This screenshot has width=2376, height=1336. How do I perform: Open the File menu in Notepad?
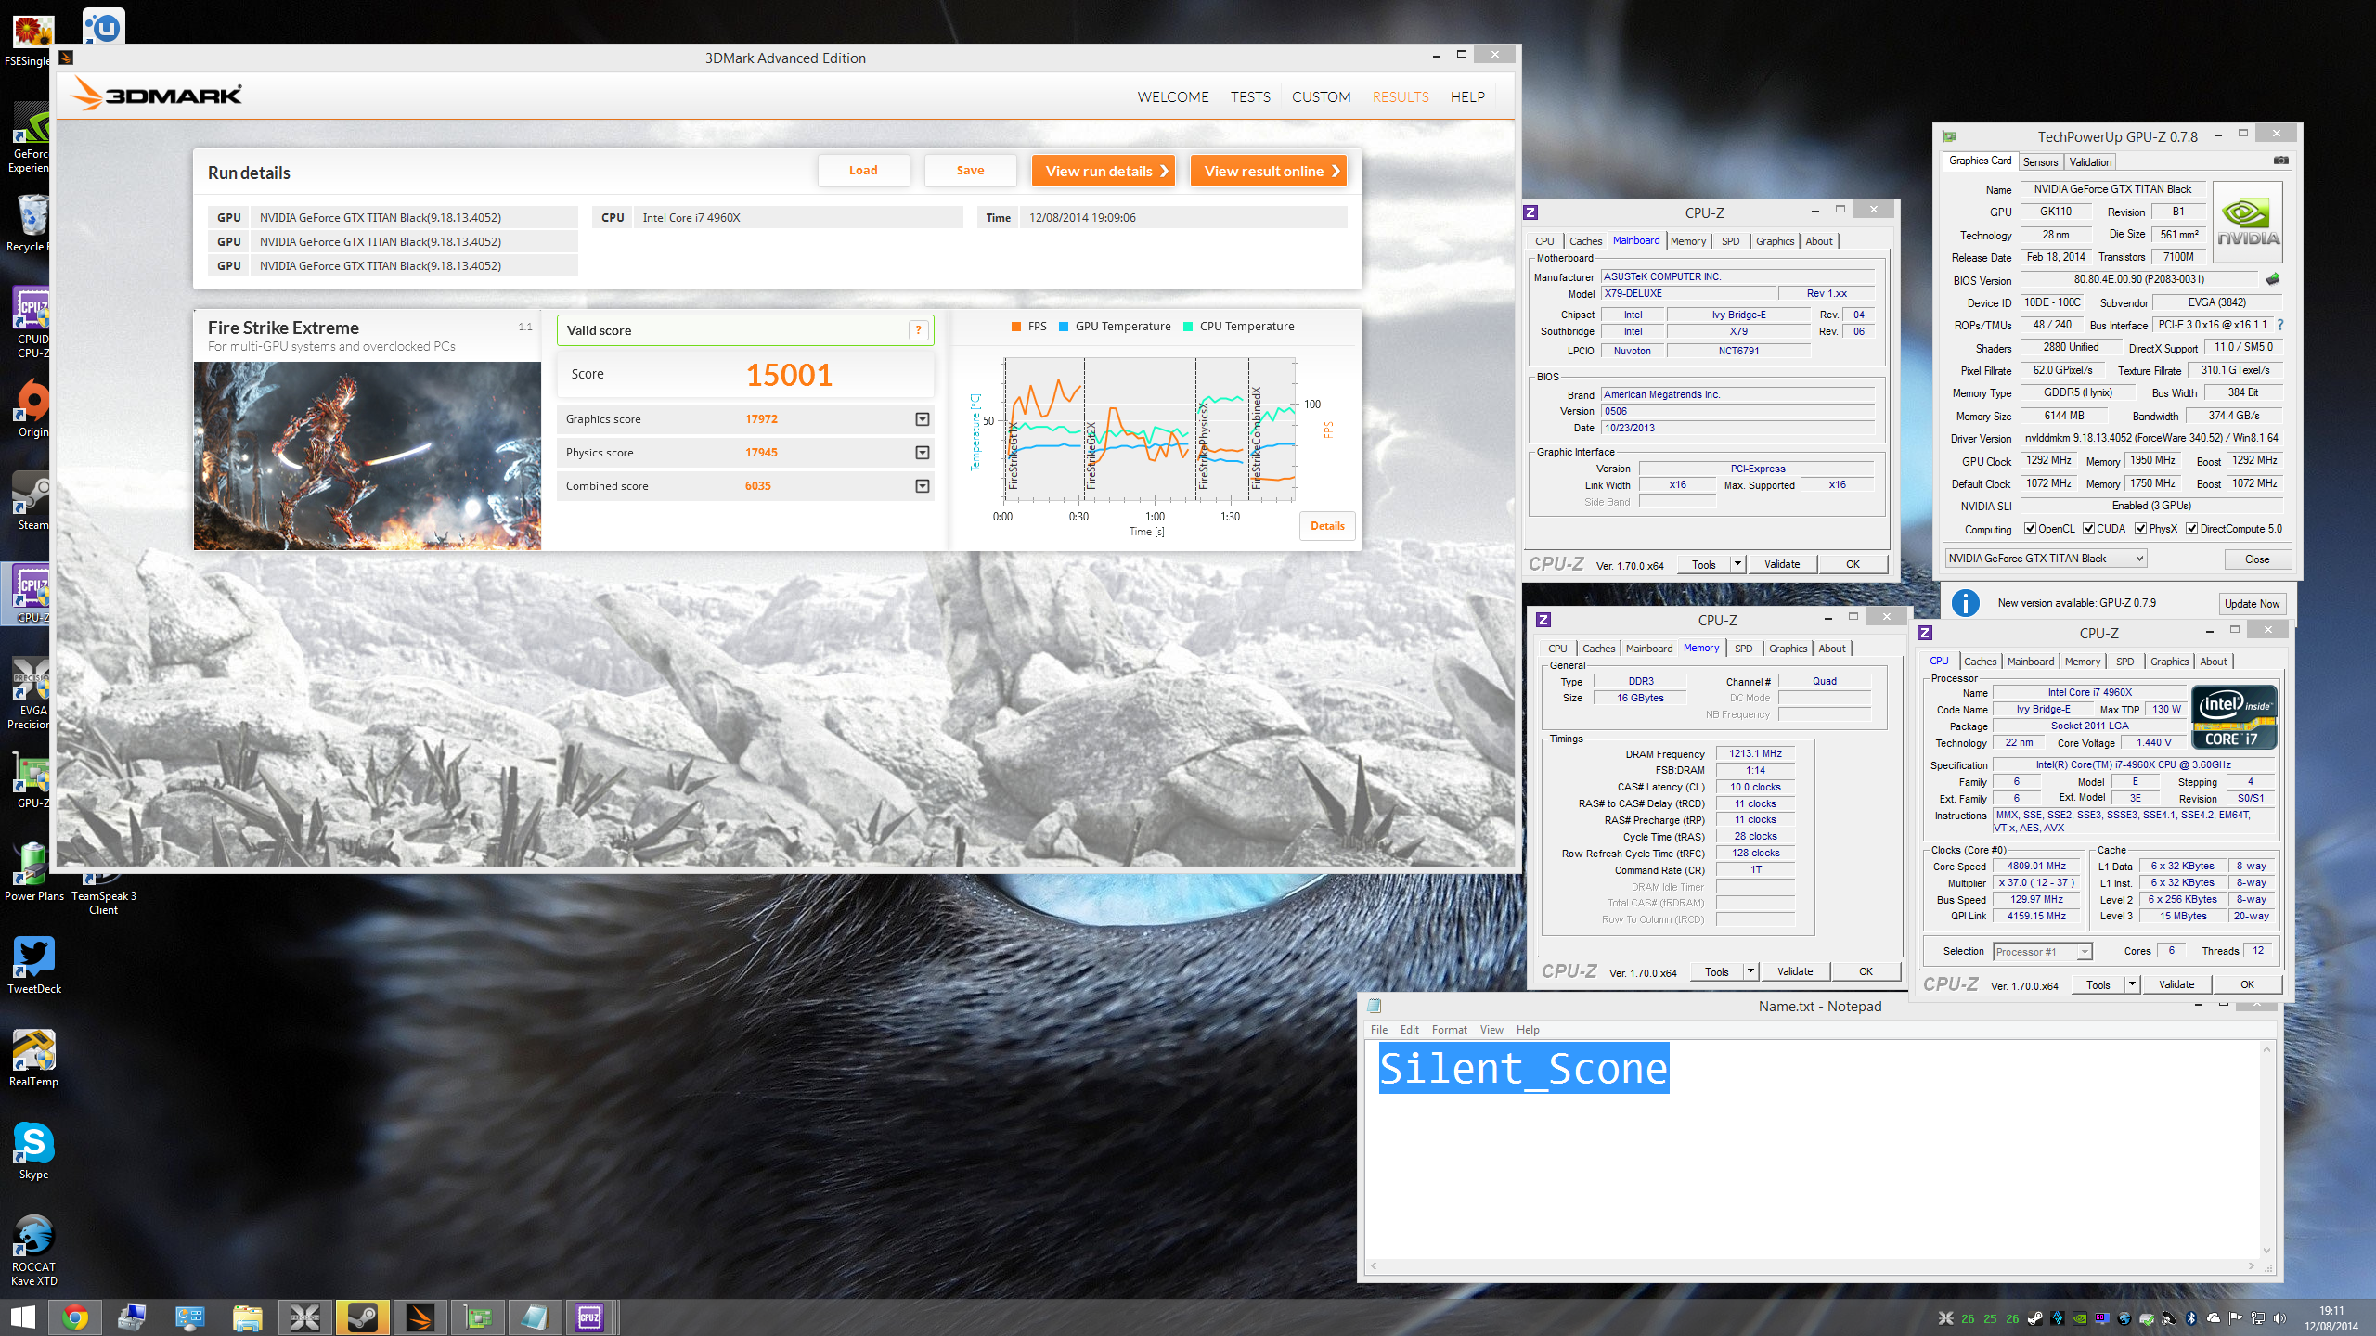tap(1379, 1030)
